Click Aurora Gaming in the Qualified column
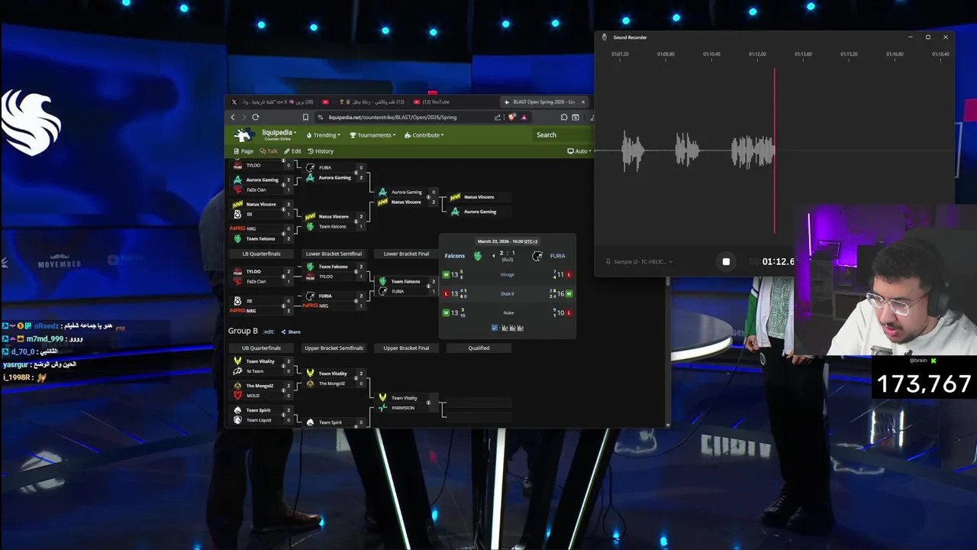Image resolution: width=977 pixels, height=550 pixels. (480, 212)
